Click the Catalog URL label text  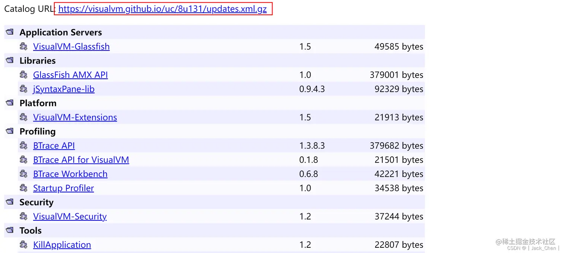pyautogui.click(x=29, y=9)
